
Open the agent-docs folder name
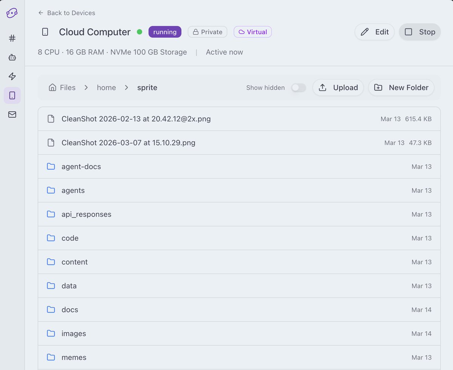[81, 167]
